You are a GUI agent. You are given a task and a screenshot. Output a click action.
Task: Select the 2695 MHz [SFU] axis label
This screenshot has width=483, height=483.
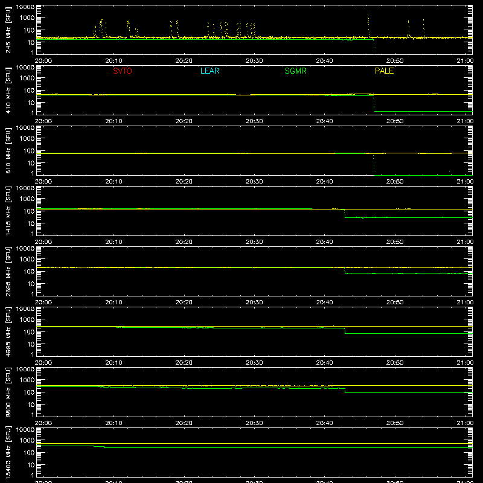(x=8, y=271)
